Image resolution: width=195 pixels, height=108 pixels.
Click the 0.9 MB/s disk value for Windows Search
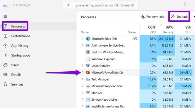[185, 86]
